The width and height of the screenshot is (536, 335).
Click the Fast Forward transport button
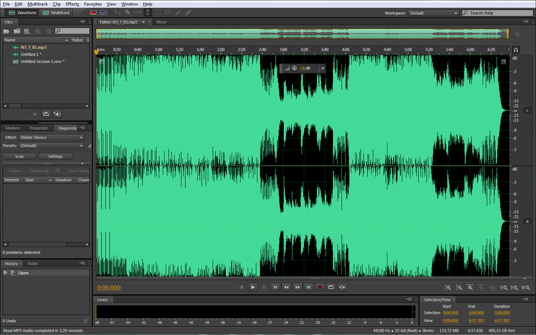coord(297,287)
